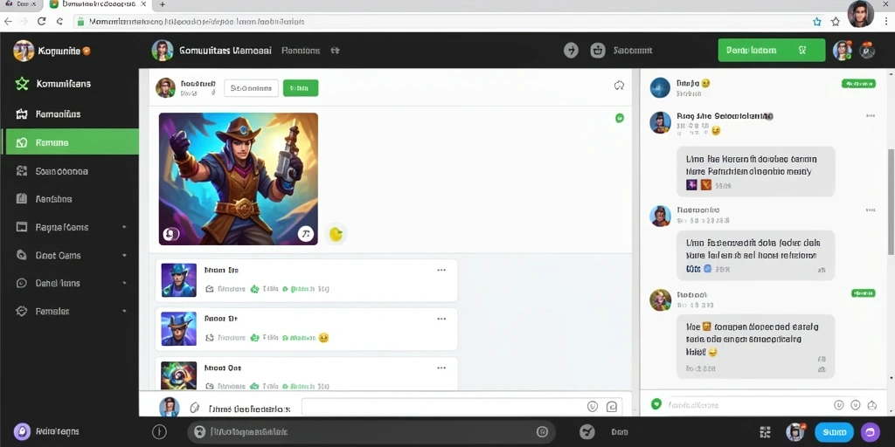Open the three-dot menu on the third list card

coord(441,368)
